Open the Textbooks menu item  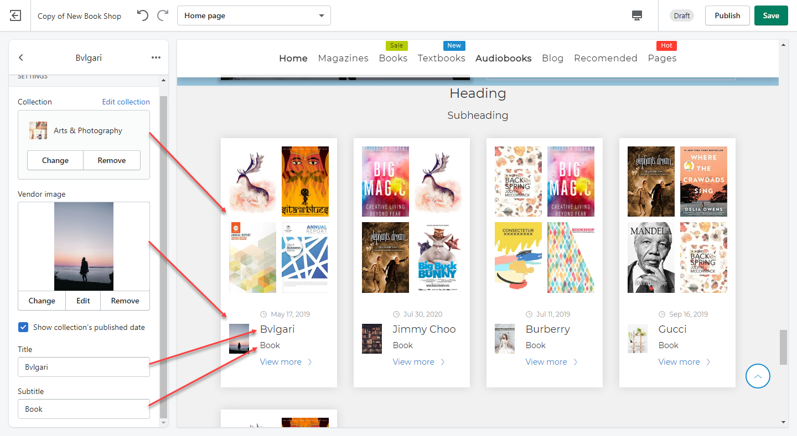coord(441,58)
